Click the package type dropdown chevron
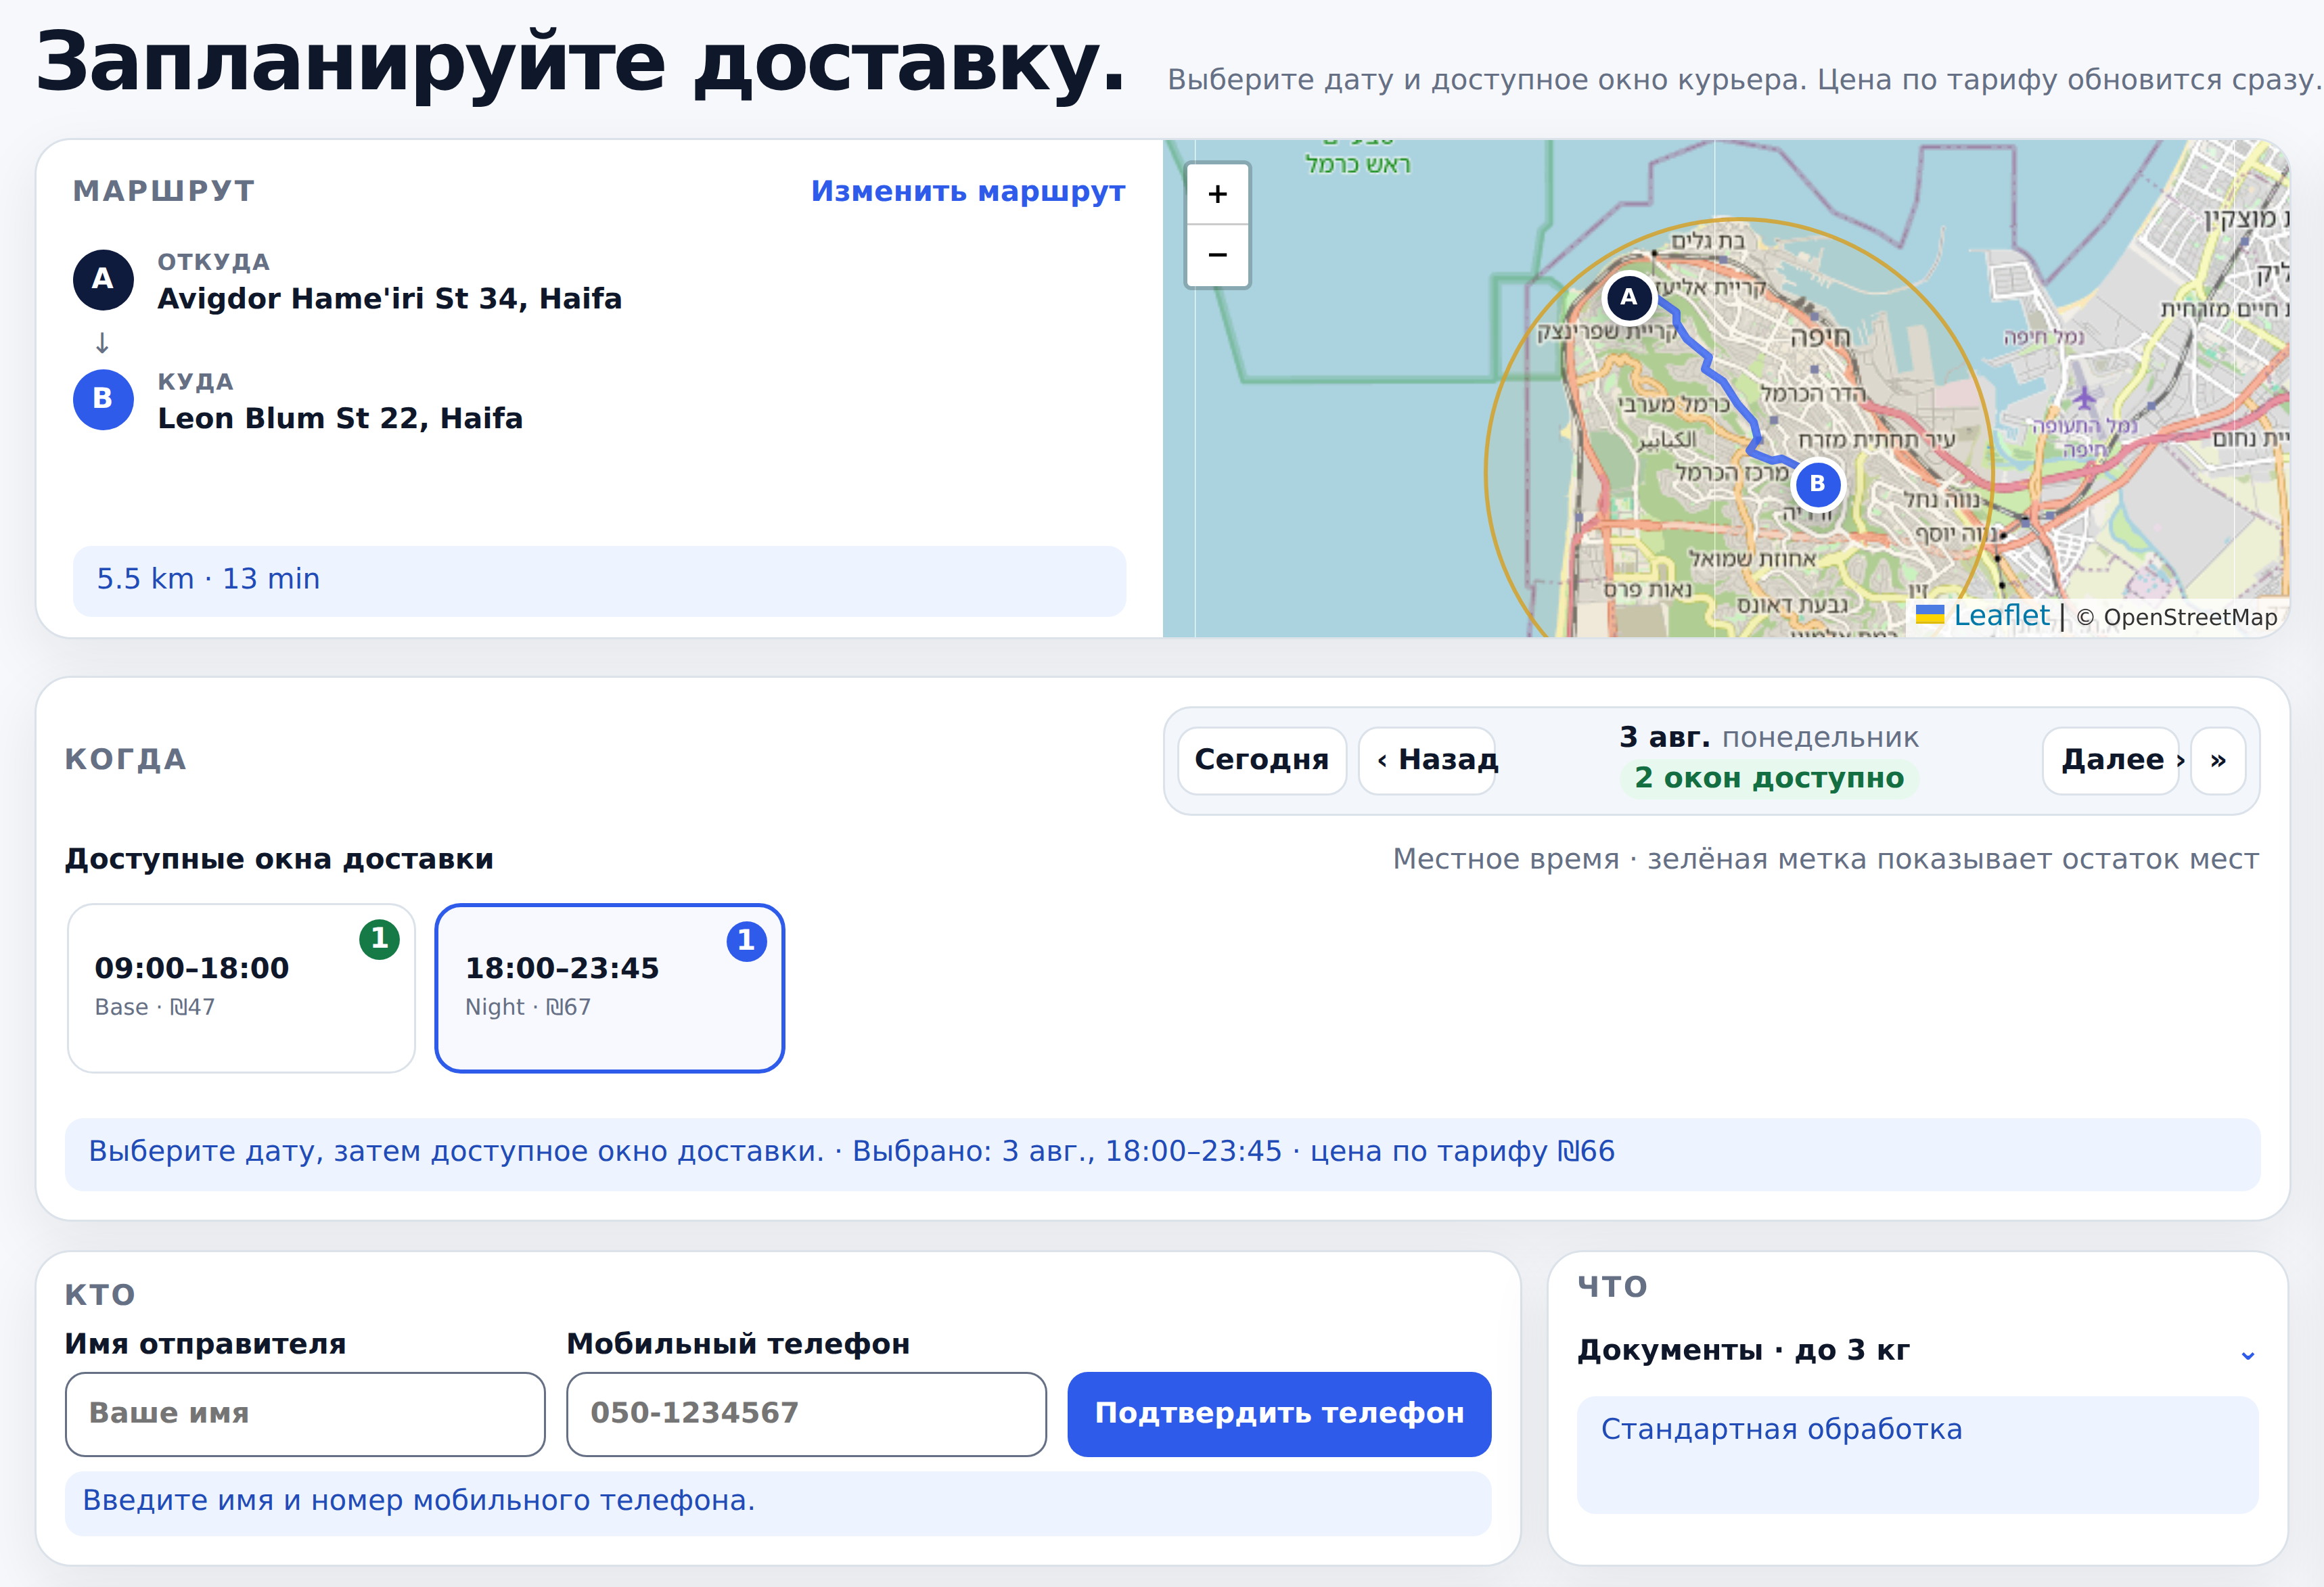2324x1587 pixels. pos(2247,1355)
